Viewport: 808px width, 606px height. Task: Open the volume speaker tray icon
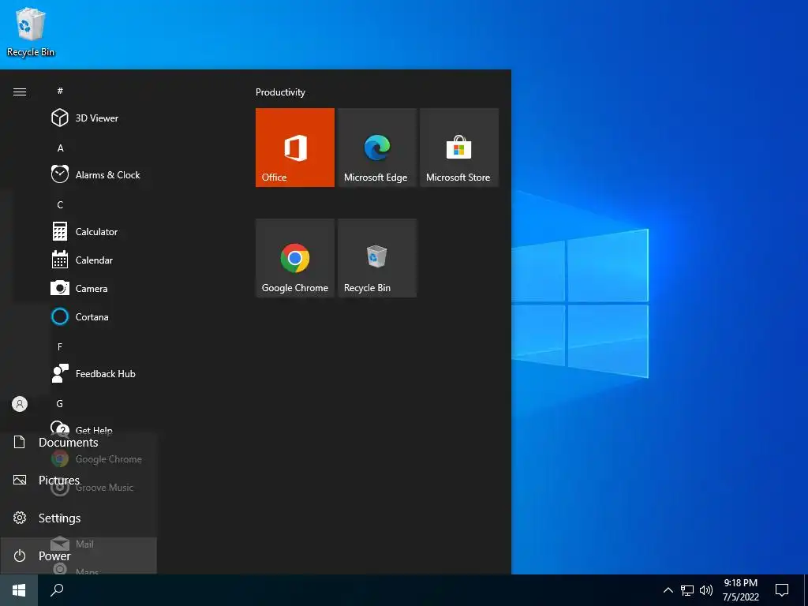pyautogui.click(x=706, y=590)
